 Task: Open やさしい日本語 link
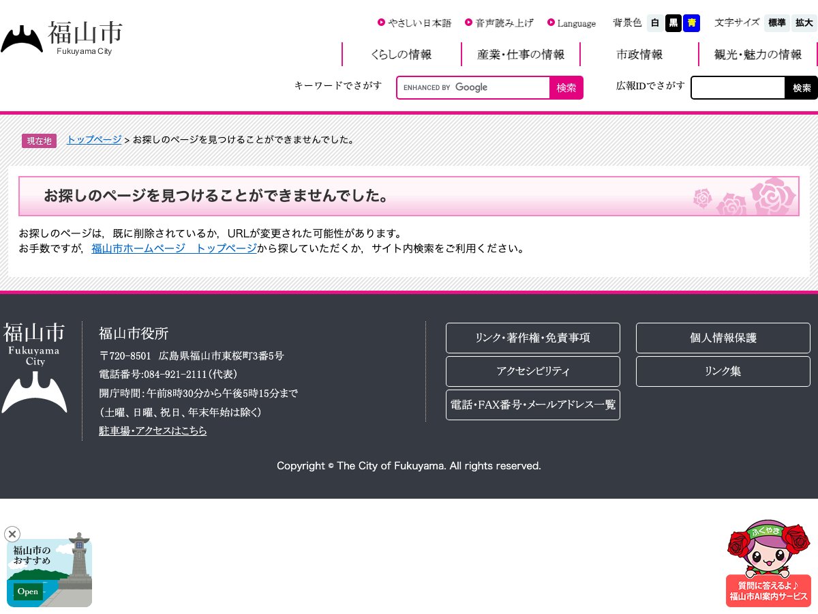tap(414, 23)
